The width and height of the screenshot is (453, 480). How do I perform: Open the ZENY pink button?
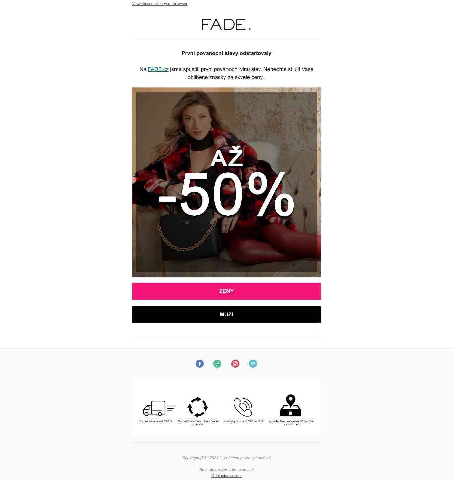pyautogui.click(x=226, y=291)
